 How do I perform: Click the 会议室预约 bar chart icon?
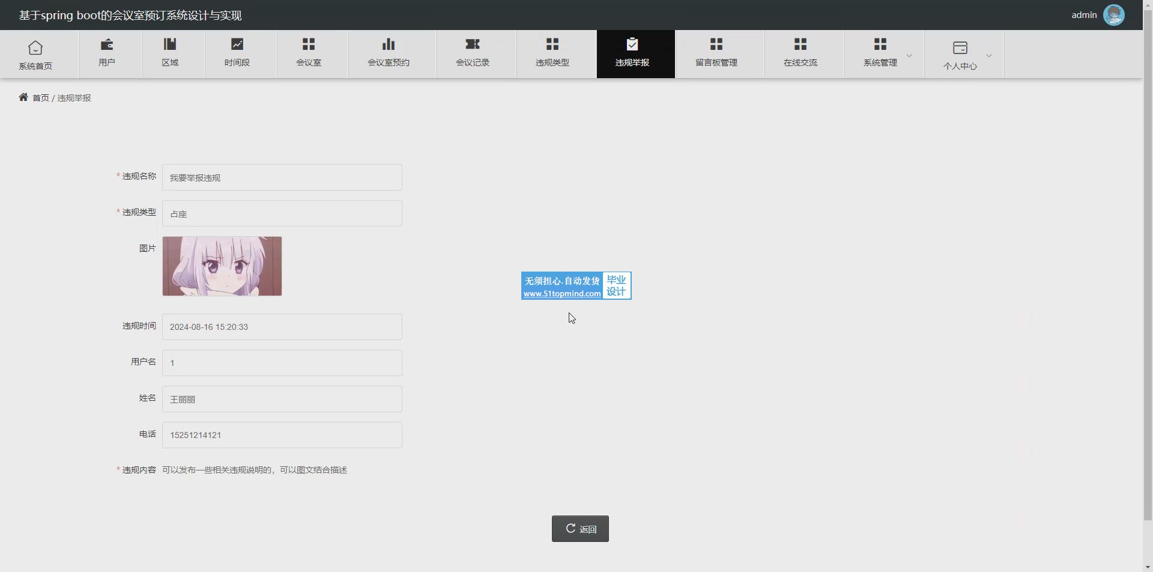389,44
